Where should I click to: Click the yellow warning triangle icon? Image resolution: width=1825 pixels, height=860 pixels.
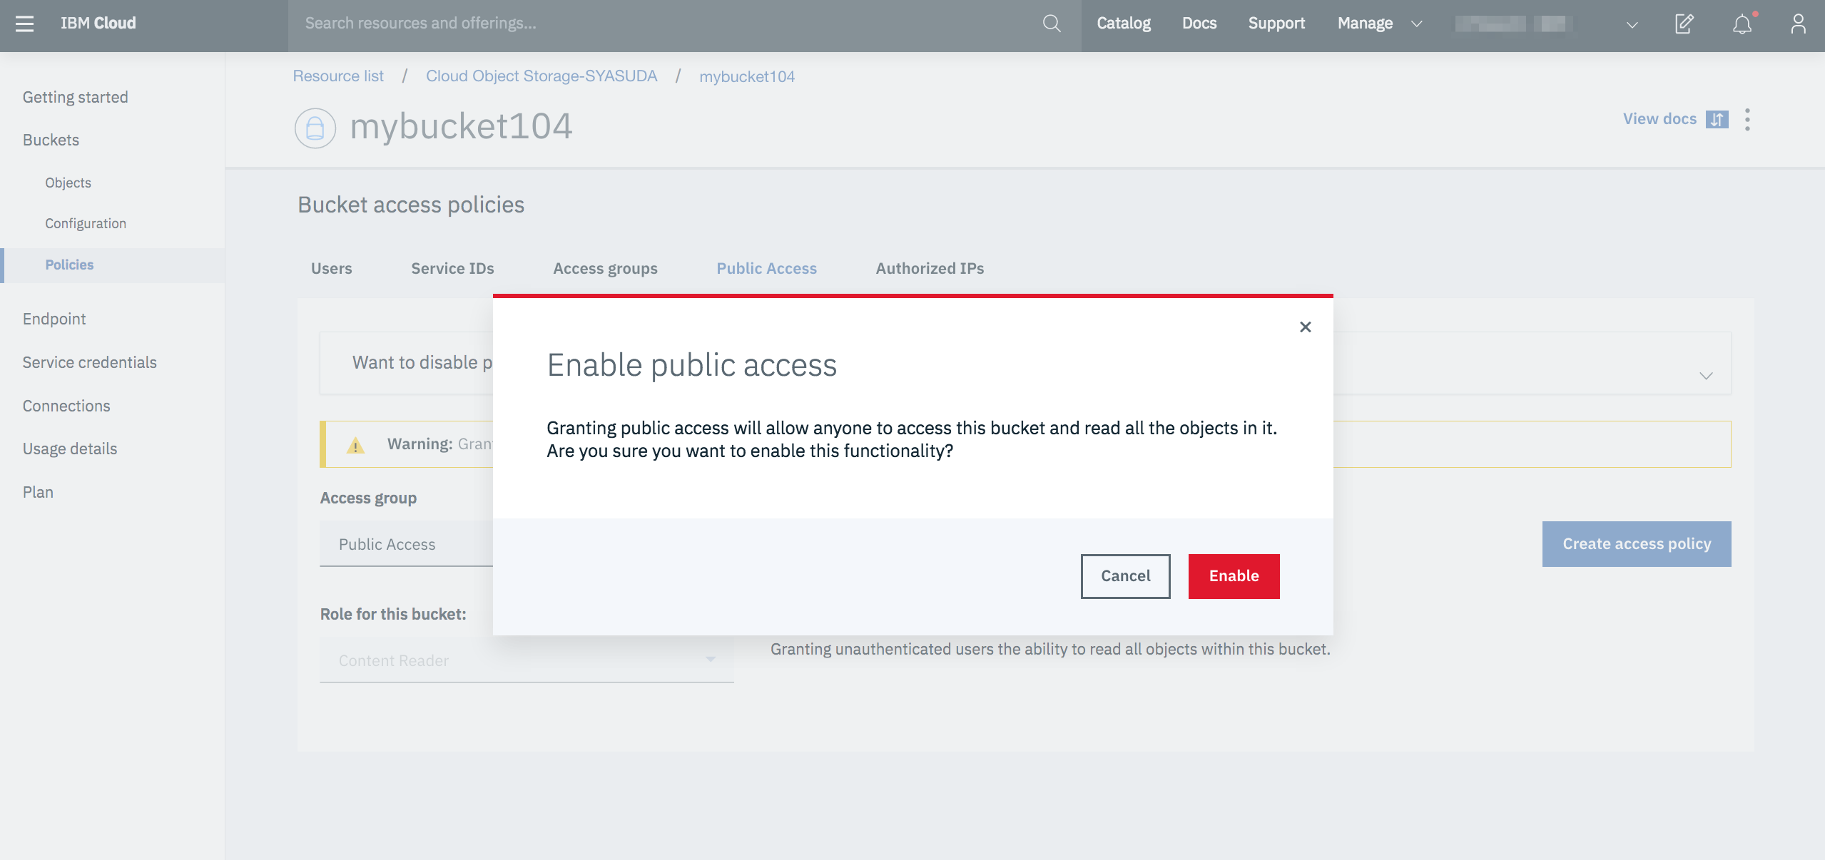pos(355,445)
